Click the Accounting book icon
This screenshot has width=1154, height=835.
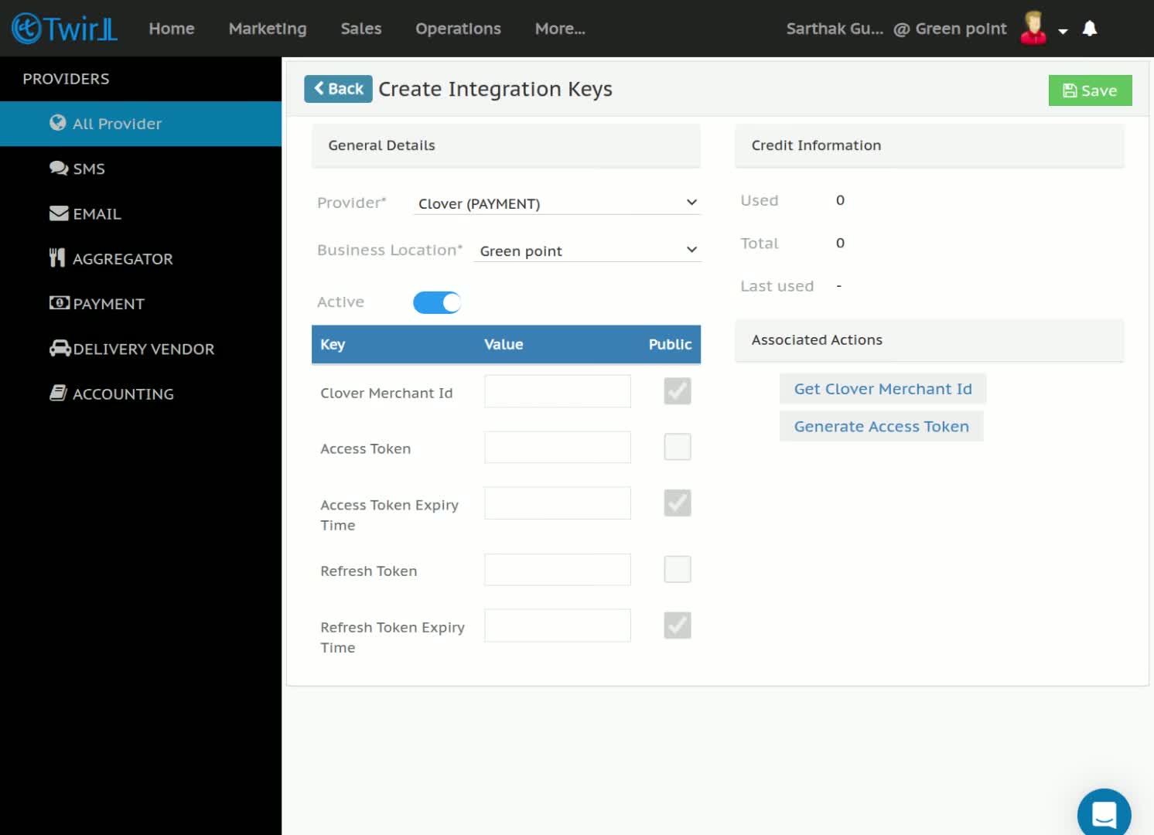[58, 394]
